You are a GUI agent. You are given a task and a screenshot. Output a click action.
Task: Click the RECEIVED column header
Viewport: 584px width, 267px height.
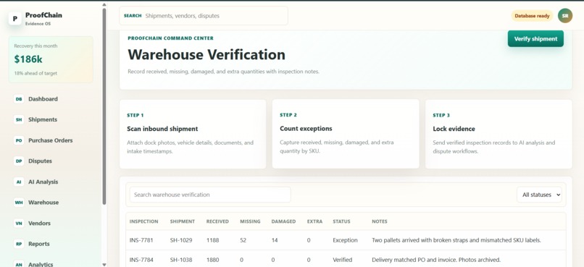tap(217, 221)
